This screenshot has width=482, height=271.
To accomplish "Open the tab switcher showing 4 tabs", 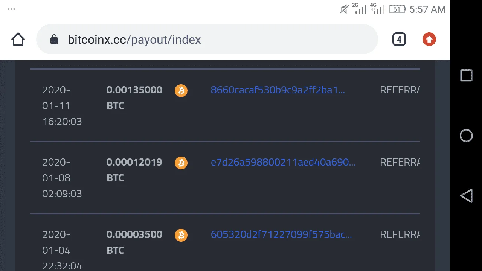I will 399,40.
